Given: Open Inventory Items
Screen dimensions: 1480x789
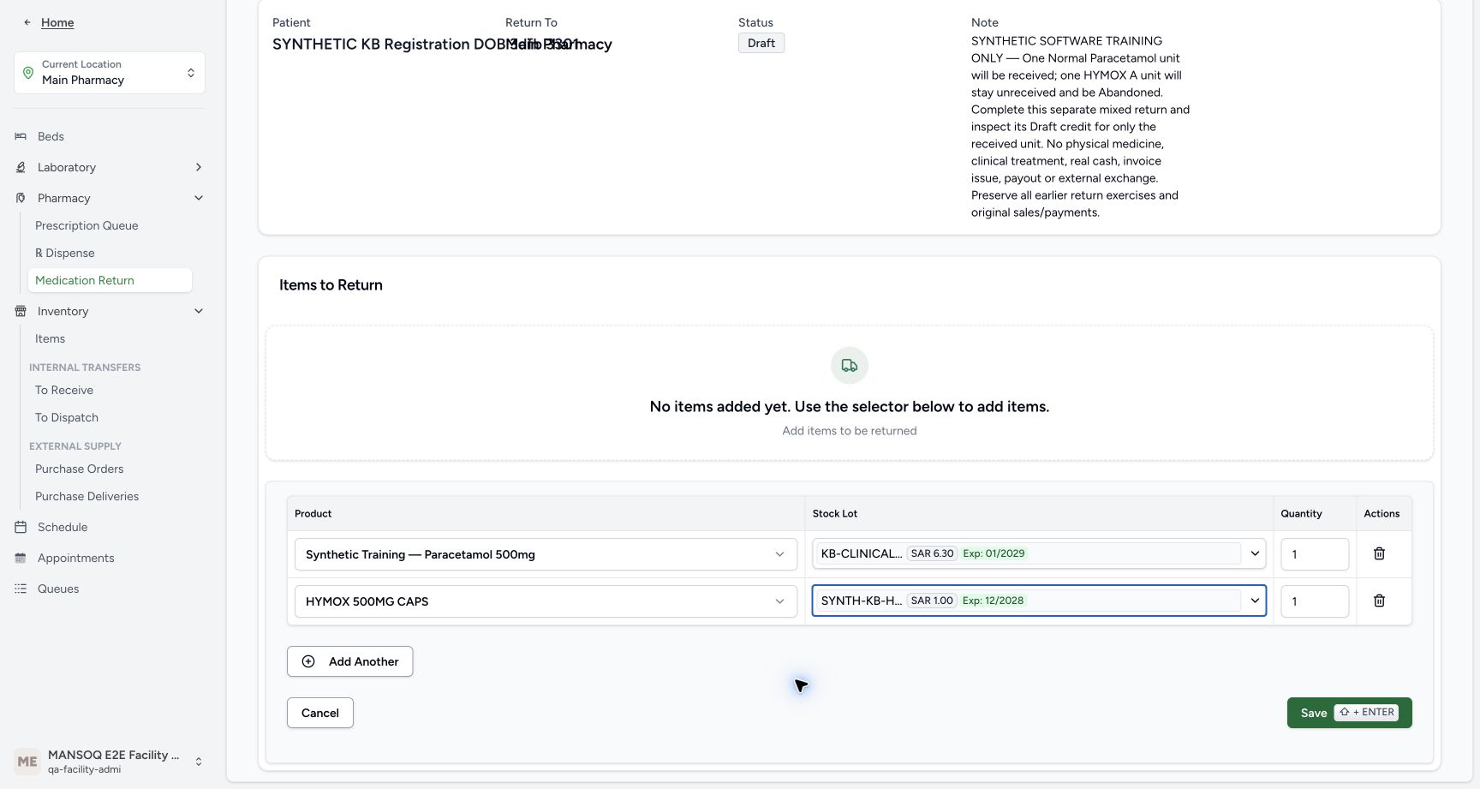Looking at the screenshot, I should point(50,338).
